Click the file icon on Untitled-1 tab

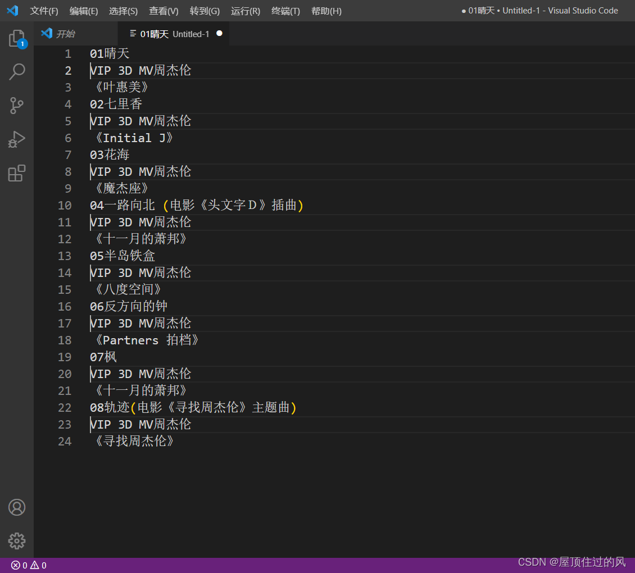pyautogui.click(x=133, y=34)
